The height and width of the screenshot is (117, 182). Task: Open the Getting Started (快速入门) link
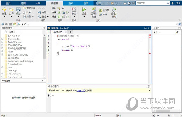tap(81, 91)
